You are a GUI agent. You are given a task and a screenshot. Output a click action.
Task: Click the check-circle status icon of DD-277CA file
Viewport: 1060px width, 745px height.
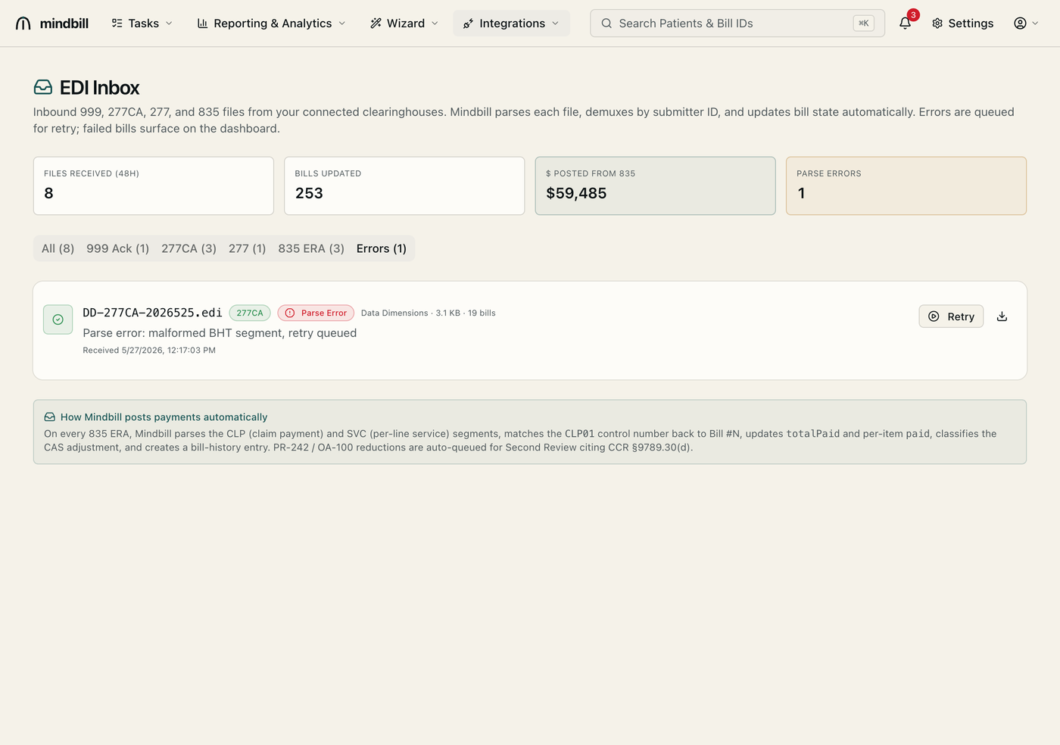58,320
